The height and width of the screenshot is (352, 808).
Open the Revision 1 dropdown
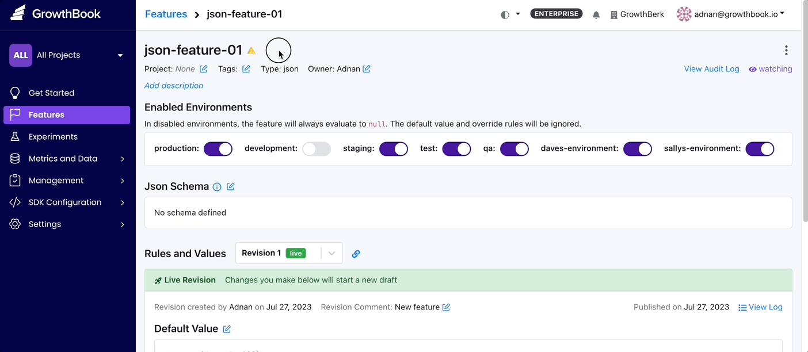click(289, 253)
